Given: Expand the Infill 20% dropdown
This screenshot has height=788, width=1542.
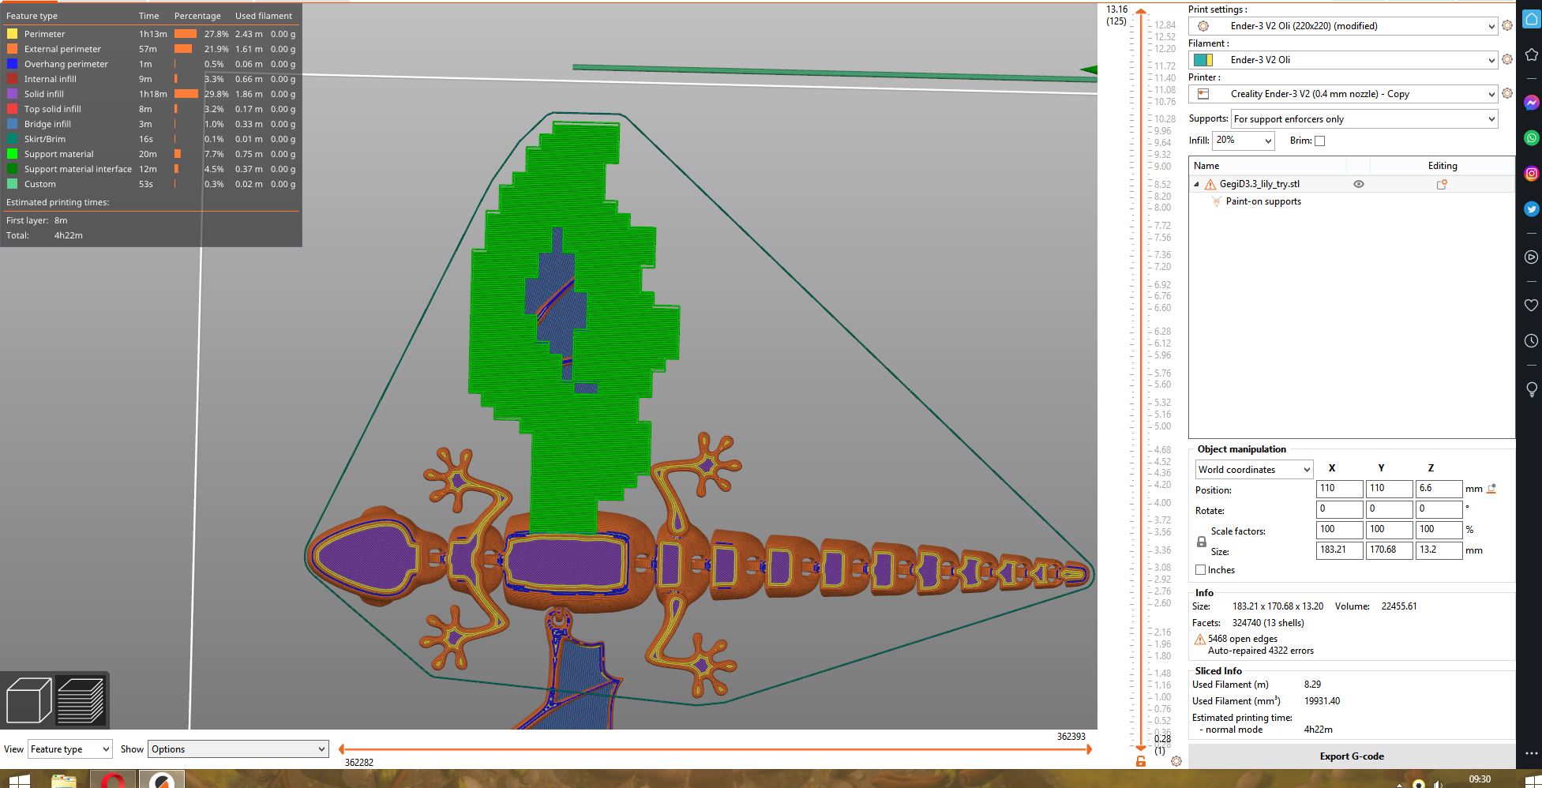Looking at the screenshot, I should (1243, 141).
